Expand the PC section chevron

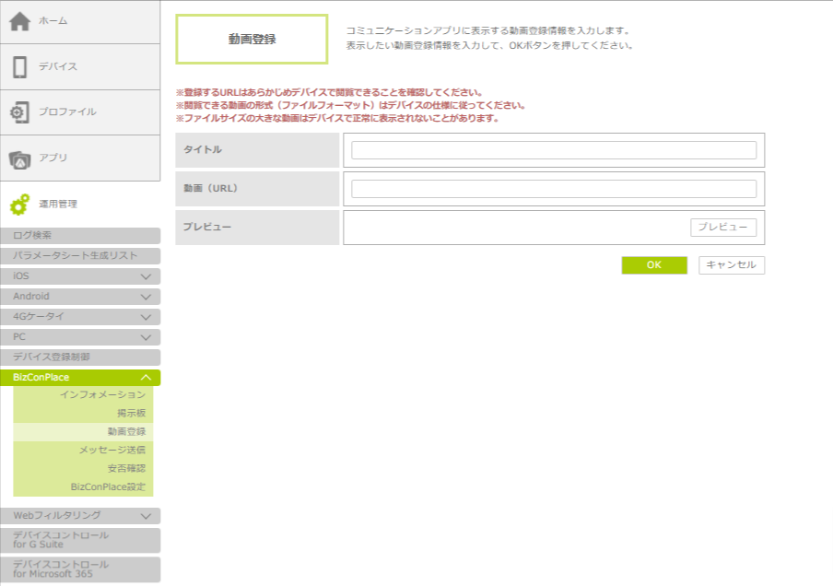coord(146,337)
